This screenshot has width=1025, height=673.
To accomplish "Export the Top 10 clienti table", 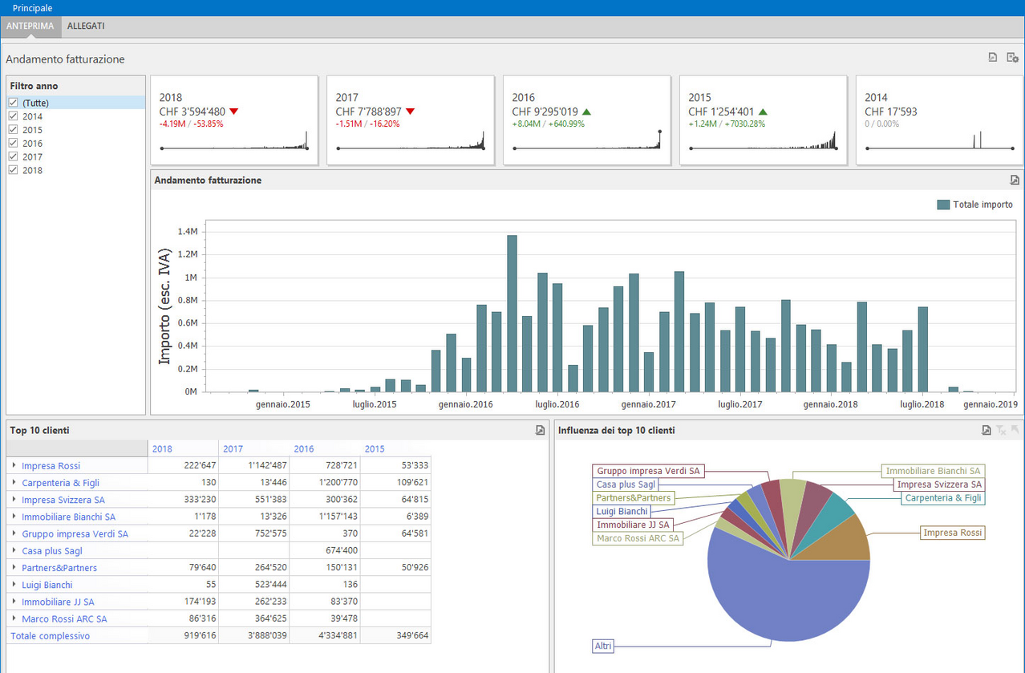I will coord(541,431).
